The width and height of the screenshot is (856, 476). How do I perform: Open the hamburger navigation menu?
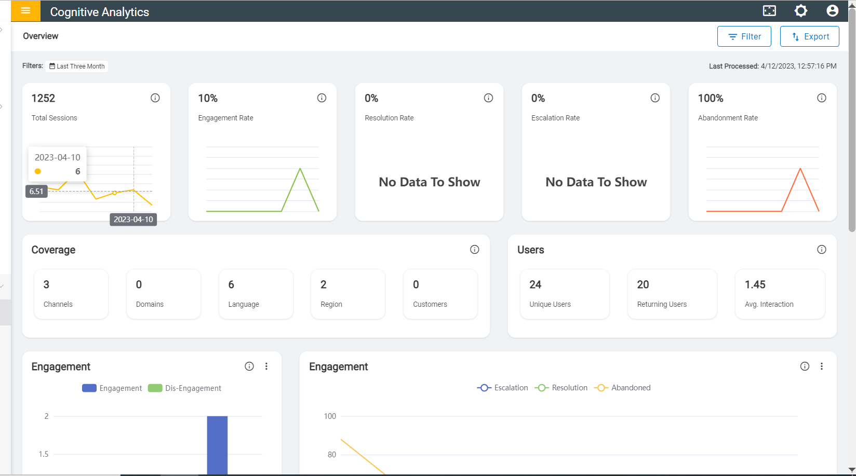25,11
